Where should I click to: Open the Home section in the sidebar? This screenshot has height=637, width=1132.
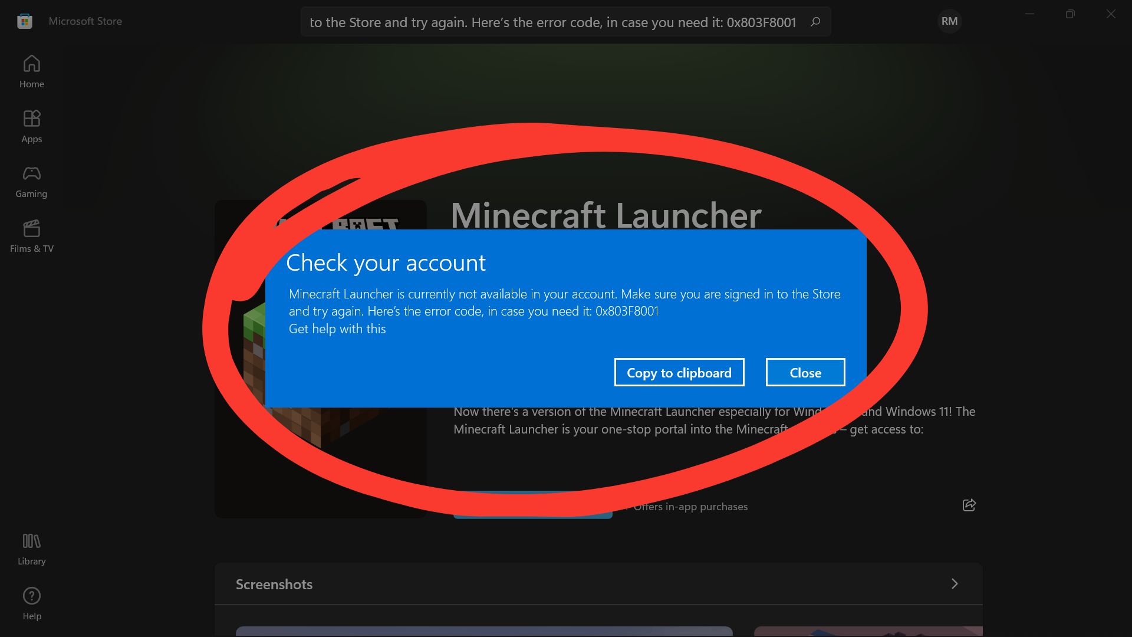coord(32,71)
